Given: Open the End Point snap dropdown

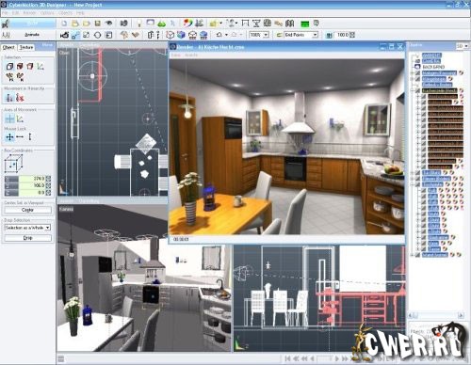Looking at the screenshot, I should tap(301, 35).
